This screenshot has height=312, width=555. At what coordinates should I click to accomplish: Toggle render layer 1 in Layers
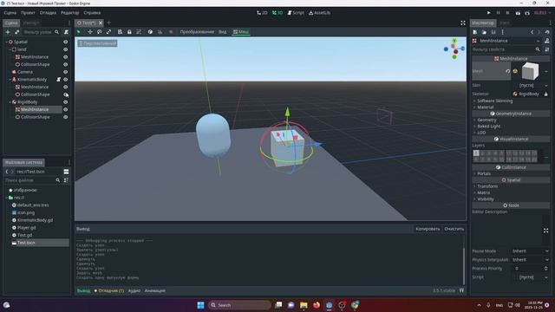pyautogui.click(x=476, y=153)
